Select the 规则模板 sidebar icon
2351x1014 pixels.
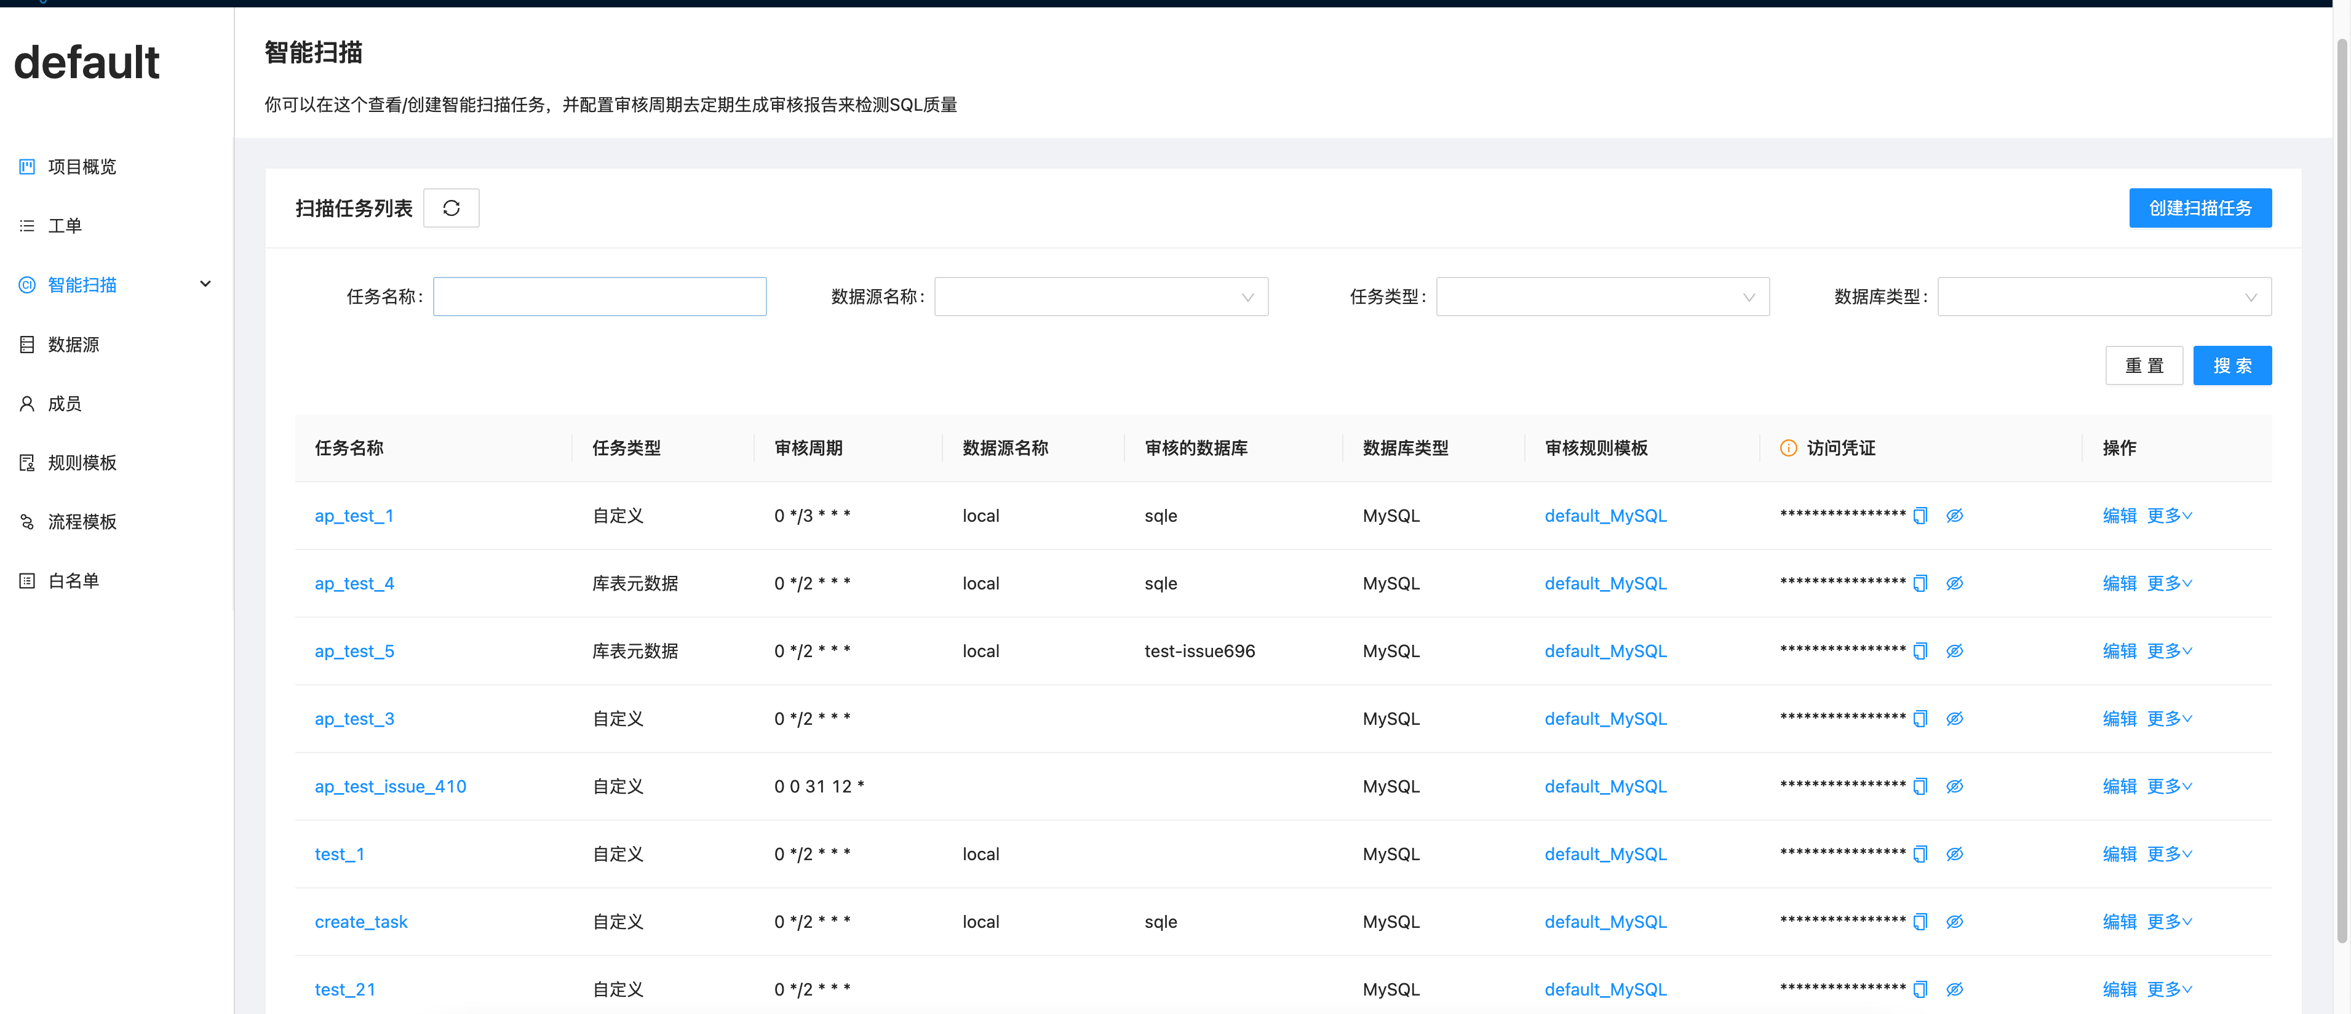(x=26, y=462)
